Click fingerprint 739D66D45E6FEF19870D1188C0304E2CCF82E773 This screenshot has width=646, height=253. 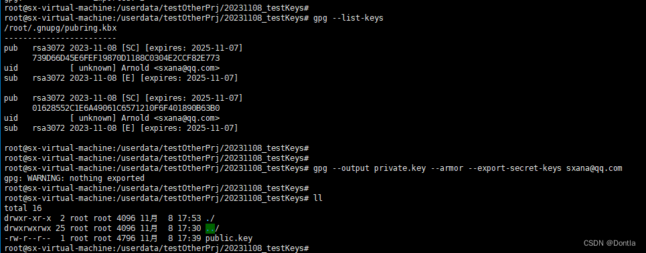coord(126,58)
